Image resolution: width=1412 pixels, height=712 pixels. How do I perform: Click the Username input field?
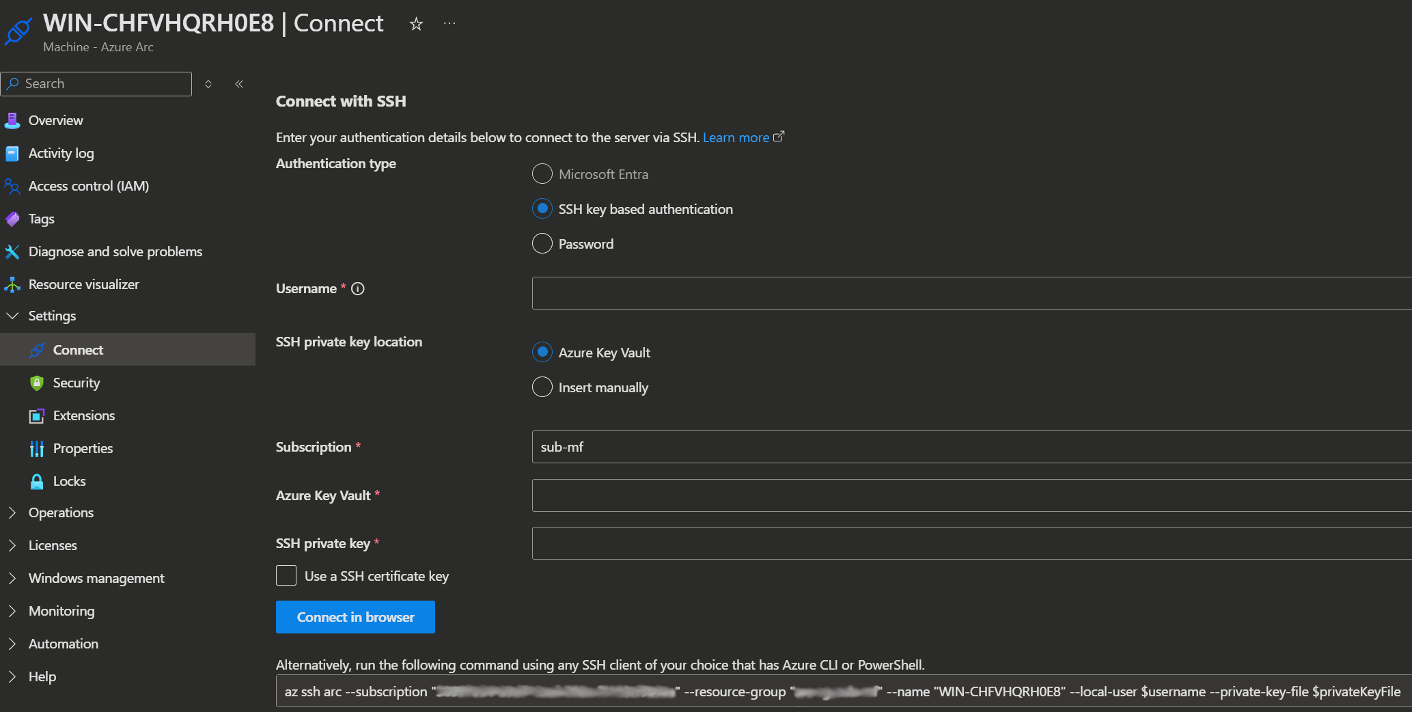(x=971, y=293)
